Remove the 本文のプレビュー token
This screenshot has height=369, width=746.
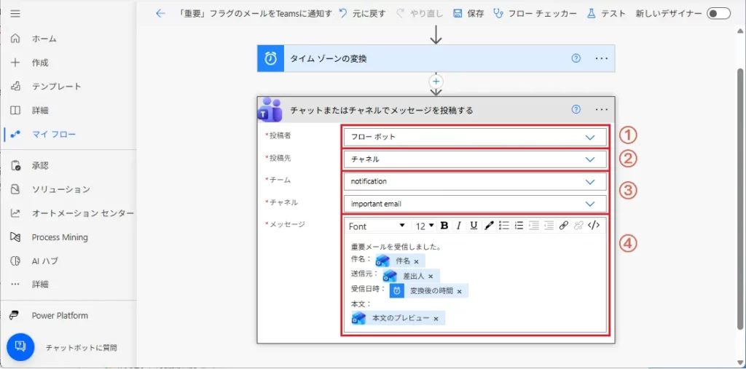436,319
